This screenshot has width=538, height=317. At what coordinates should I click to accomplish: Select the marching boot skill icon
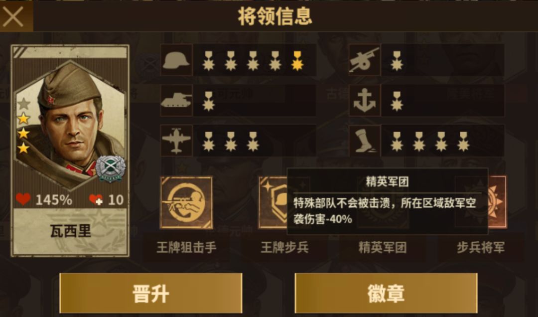coord(364,141)
